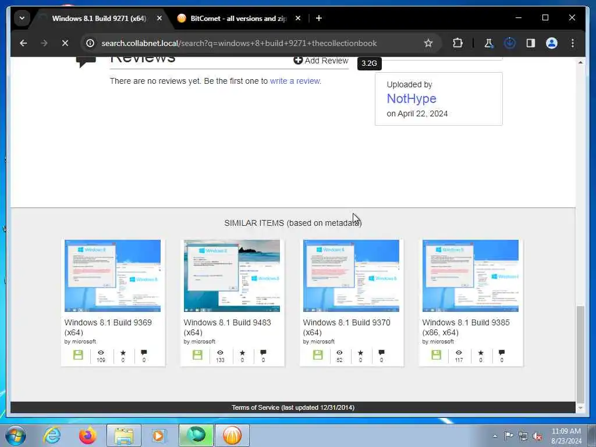Click views eye icon on Build 9369 card

point(101,353)
